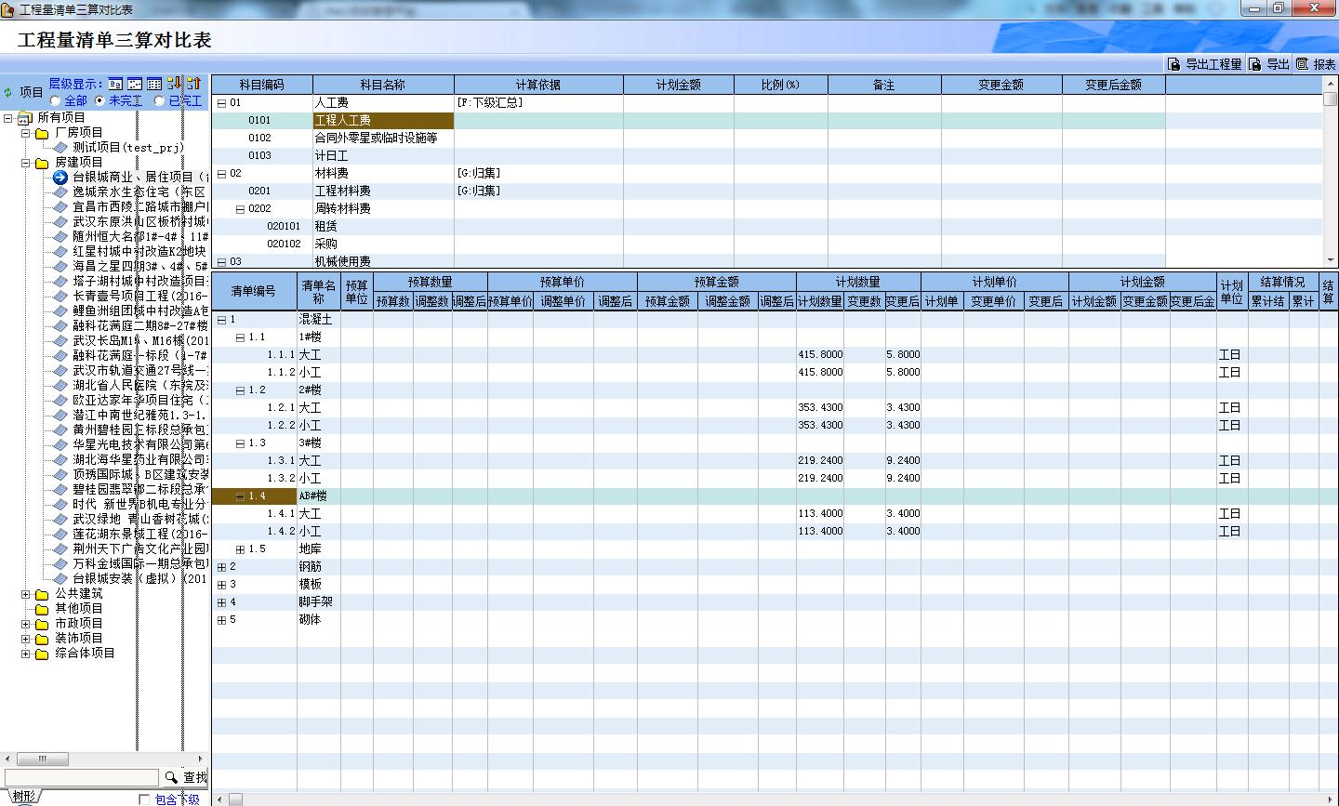Viewport: 1339px width, 806px height.
Task: Select the 已完工 radio button
Action: (160, 100)
